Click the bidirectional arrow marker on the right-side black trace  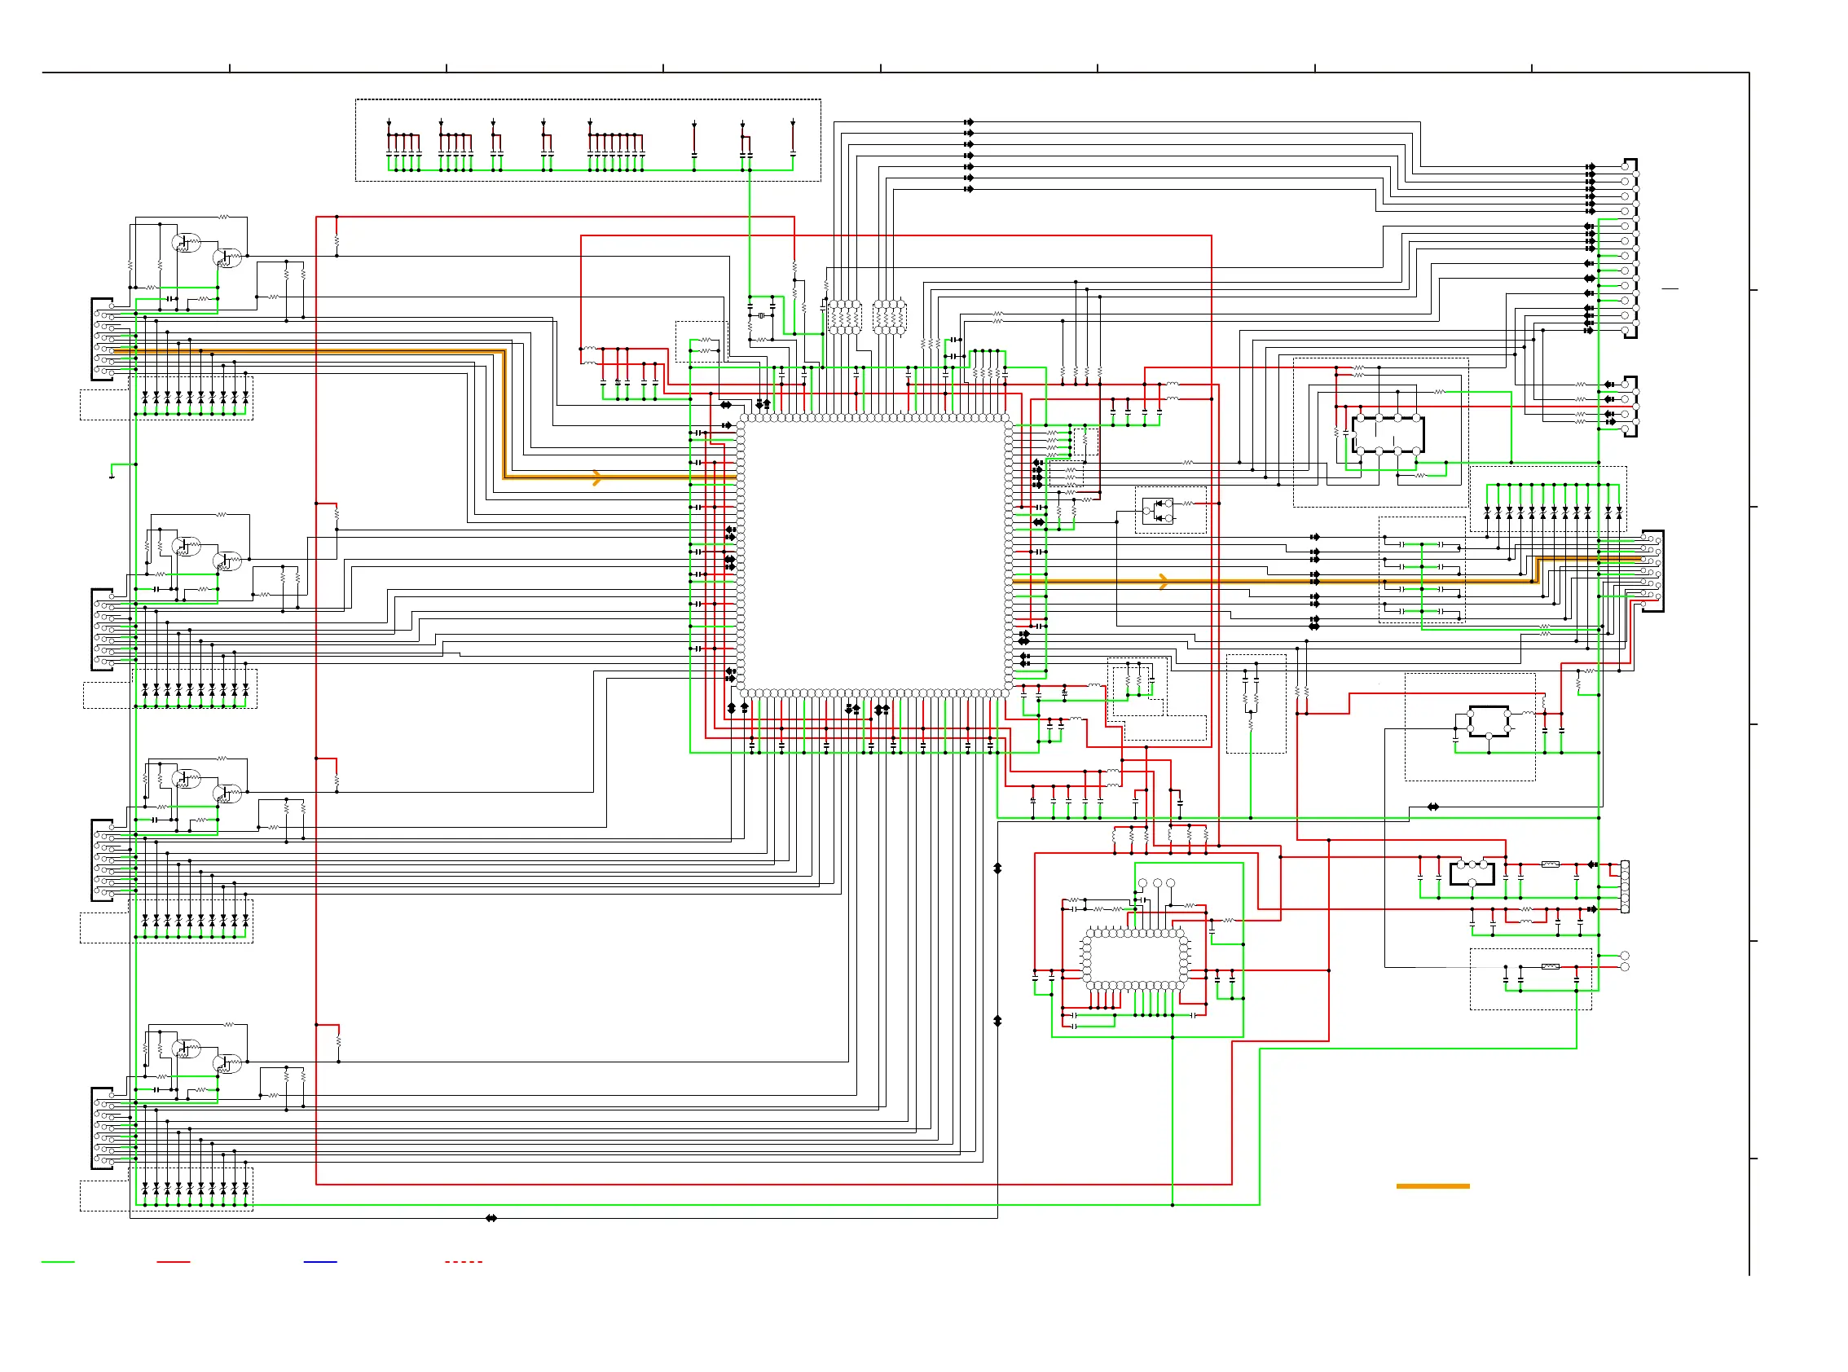[x=1432, y=807]
